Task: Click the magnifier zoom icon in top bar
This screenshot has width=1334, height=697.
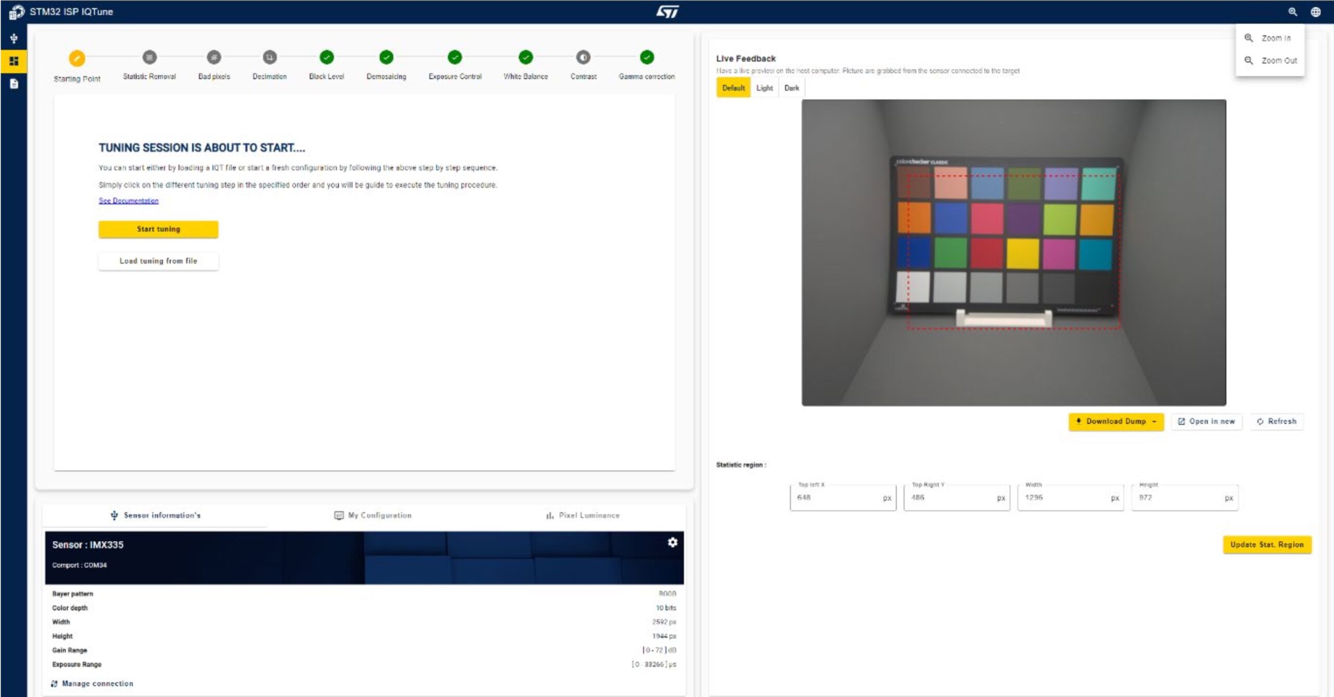Action: coord(1293,11)
